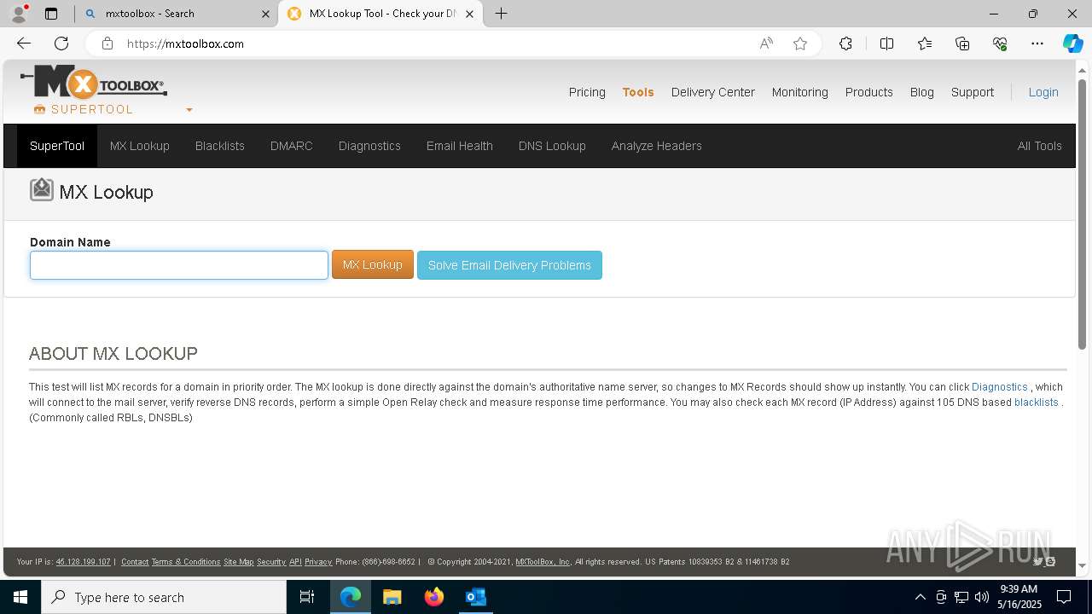This screenshot has height=614, width=1092.
Task: Click the Login link
Action: click(x=1043, y=92)
